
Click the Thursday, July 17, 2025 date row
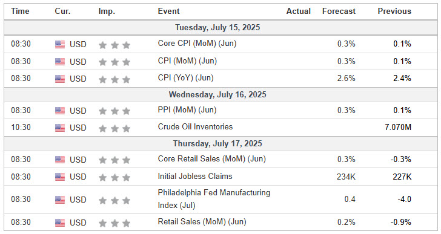[220, 144]
